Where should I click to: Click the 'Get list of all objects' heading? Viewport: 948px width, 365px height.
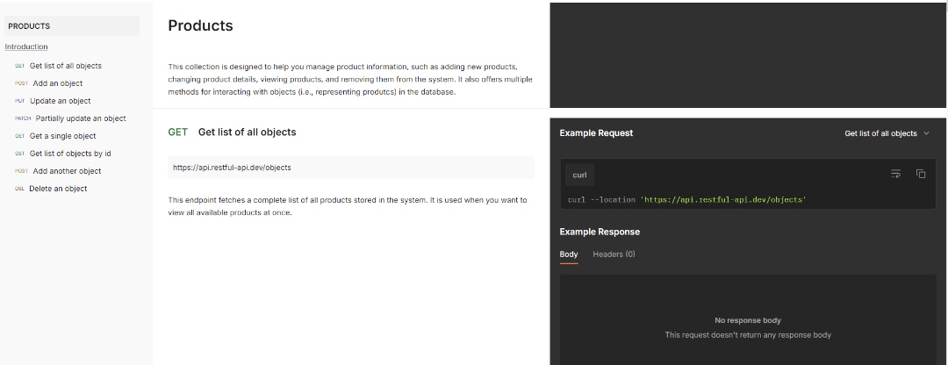point(248,132)
